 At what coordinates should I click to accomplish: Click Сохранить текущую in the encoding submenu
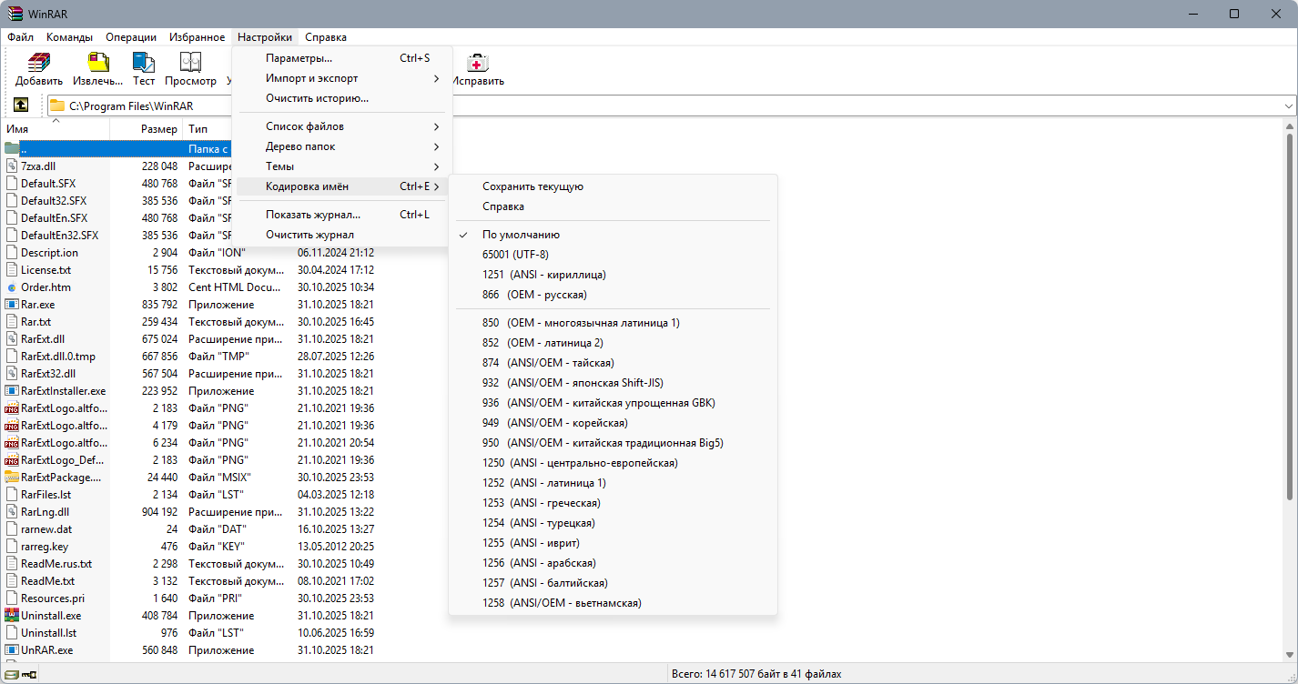[x=613, y=186]
